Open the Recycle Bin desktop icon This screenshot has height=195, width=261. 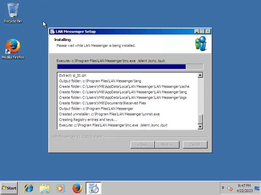coord(13,13)
